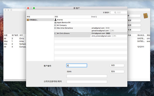Focus the 公司的注册号码/税号 field
The width and height of the screenshot is (154, 96).
point(87,82)
